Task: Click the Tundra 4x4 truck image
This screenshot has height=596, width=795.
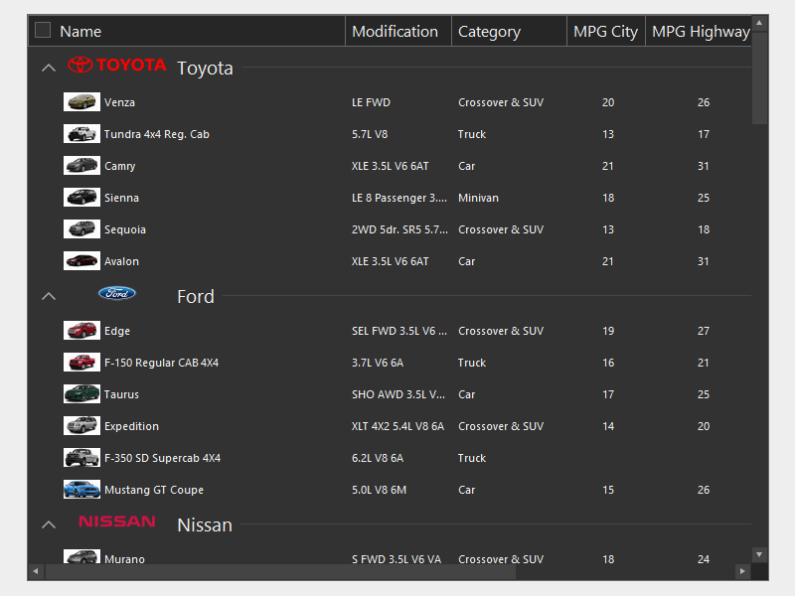Action: (81, 134)
